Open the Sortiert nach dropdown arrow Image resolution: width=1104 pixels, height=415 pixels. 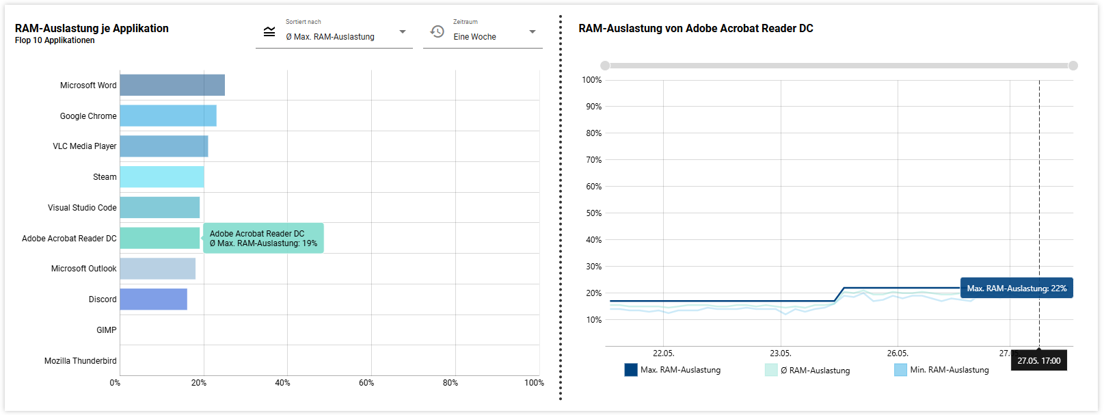(x=403, y=31)
